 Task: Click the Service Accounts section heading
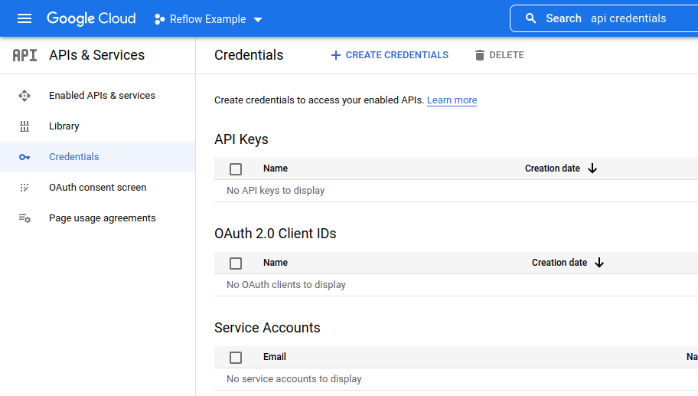point(267,328)
